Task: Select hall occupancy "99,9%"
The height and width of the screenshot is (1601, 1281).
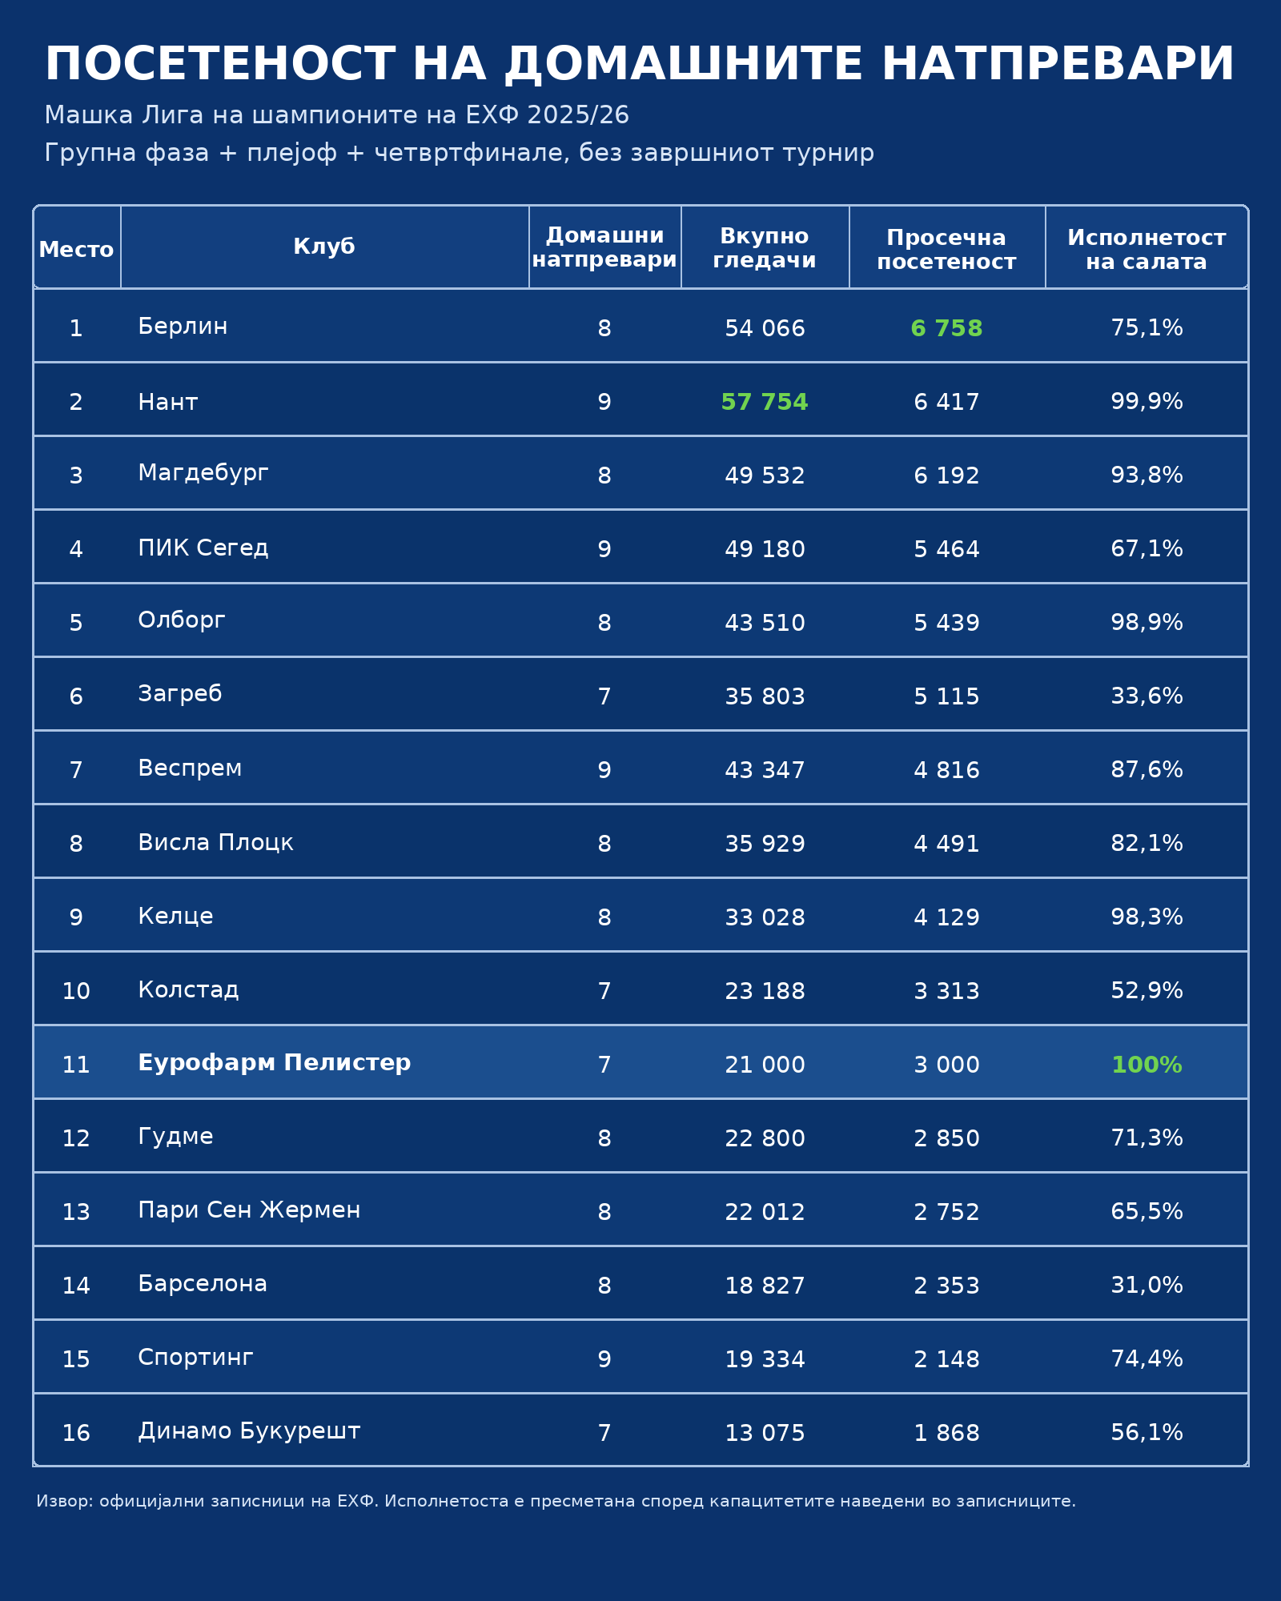Action: tap(1146, 401)
